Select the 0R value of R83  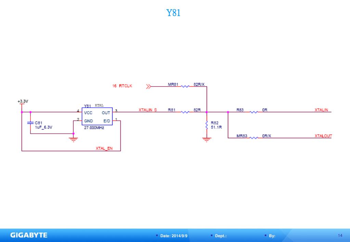[265, 110]
